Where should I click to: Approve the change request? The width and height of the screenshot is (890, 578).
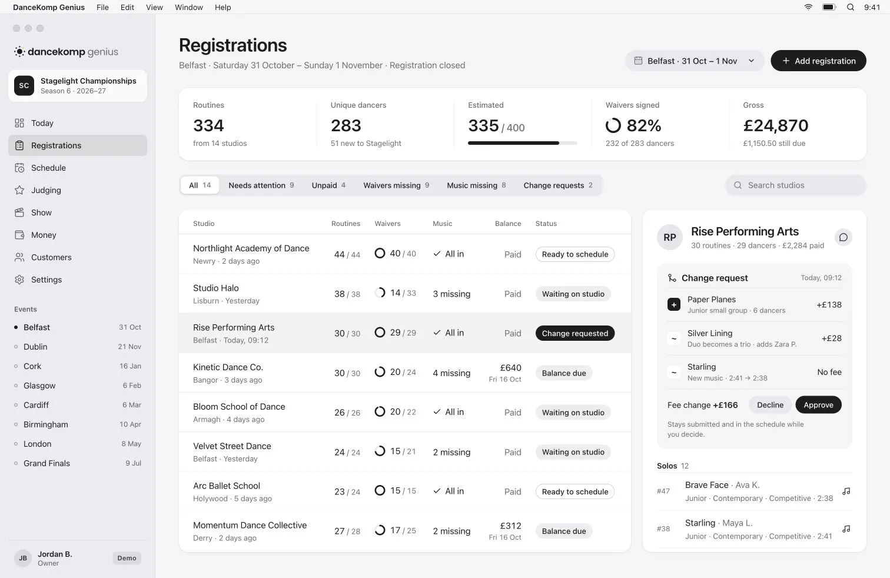[818, 405]
